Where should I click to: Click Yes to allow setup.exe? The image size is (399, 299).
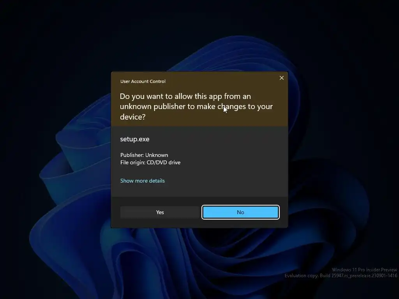160,212
